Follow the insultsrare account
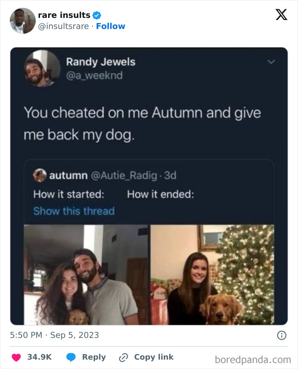 [x=111, y=26]
